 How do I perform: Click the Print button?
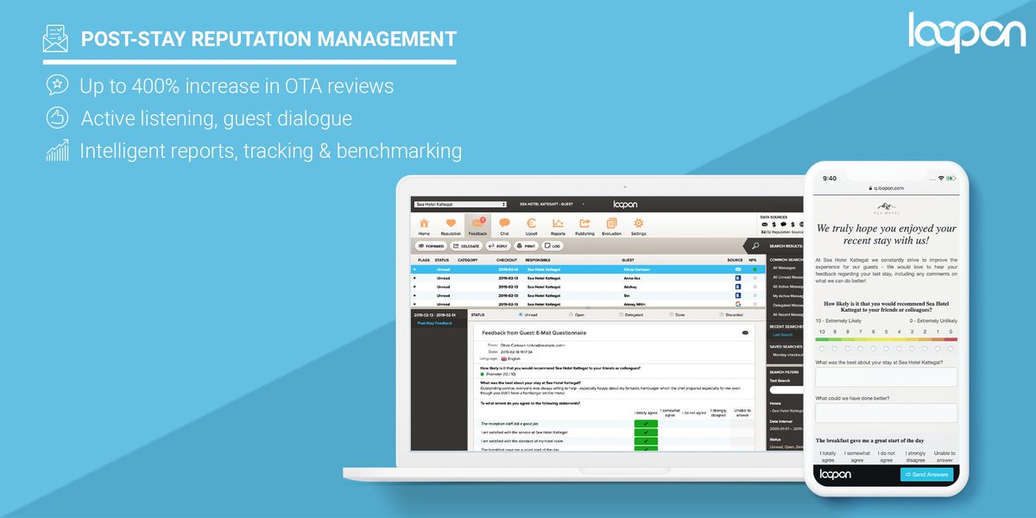[526, 246]
